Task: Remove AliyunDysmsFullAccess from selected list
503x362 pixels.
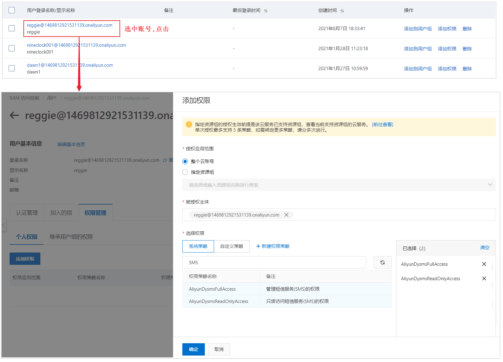Action: coord(484,264)
